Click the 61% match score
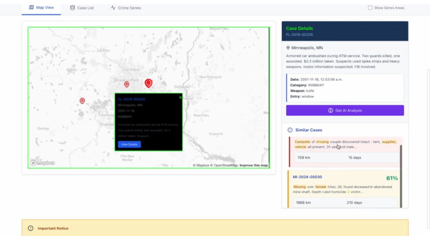 (392, 178)
